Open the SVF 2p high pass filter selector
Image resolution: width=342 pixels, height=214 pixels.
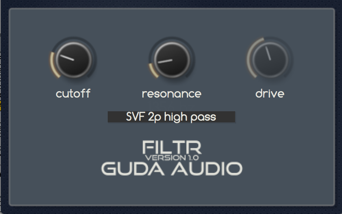coord(172,117)
